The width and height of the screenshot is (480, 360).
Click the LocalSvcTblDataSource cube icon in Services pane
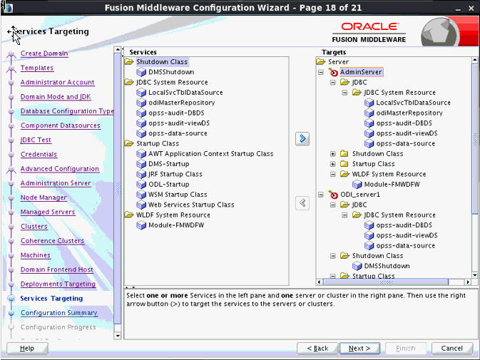[141, 93]
